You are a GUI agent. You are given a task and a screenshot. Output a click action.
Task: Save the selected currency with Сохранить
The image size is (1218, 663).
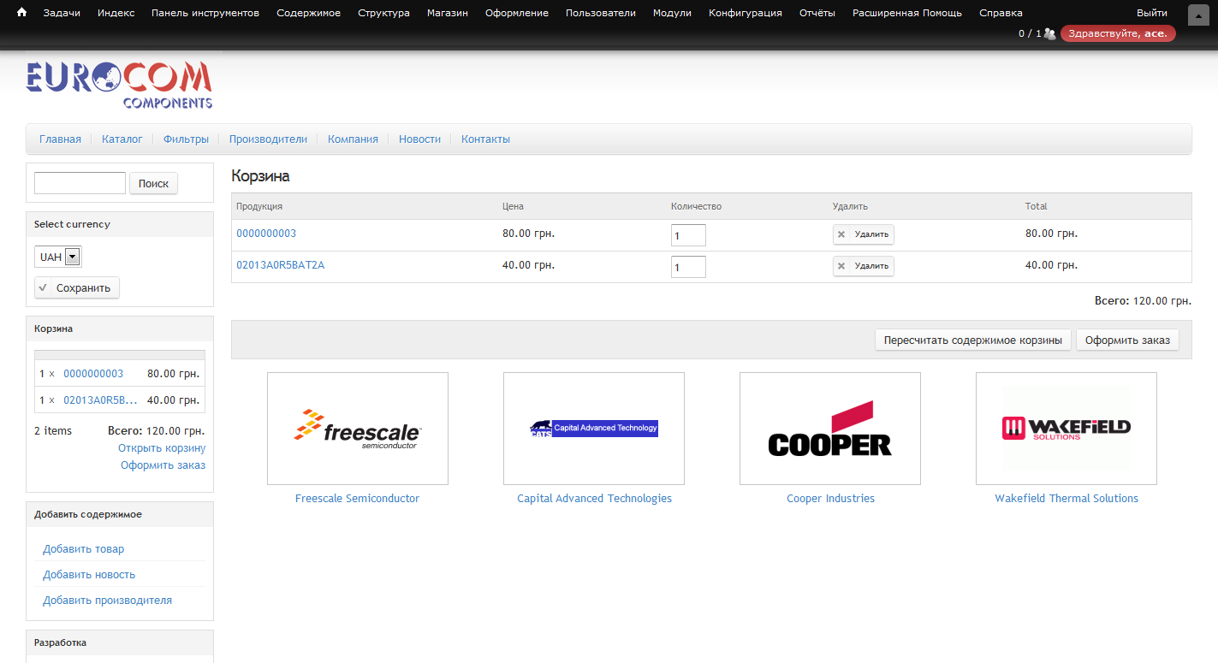tap(77, 288)
